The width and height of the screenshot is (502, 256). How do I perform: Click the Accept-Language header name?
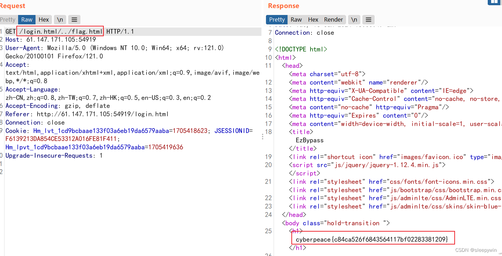[32, 90]
